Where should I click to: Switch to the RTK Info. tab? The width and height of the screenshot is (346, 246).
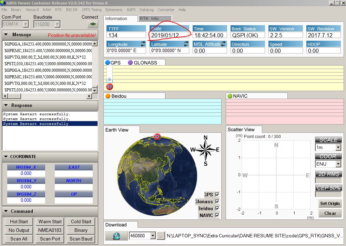pyautogui.click(x=155, y=19)
